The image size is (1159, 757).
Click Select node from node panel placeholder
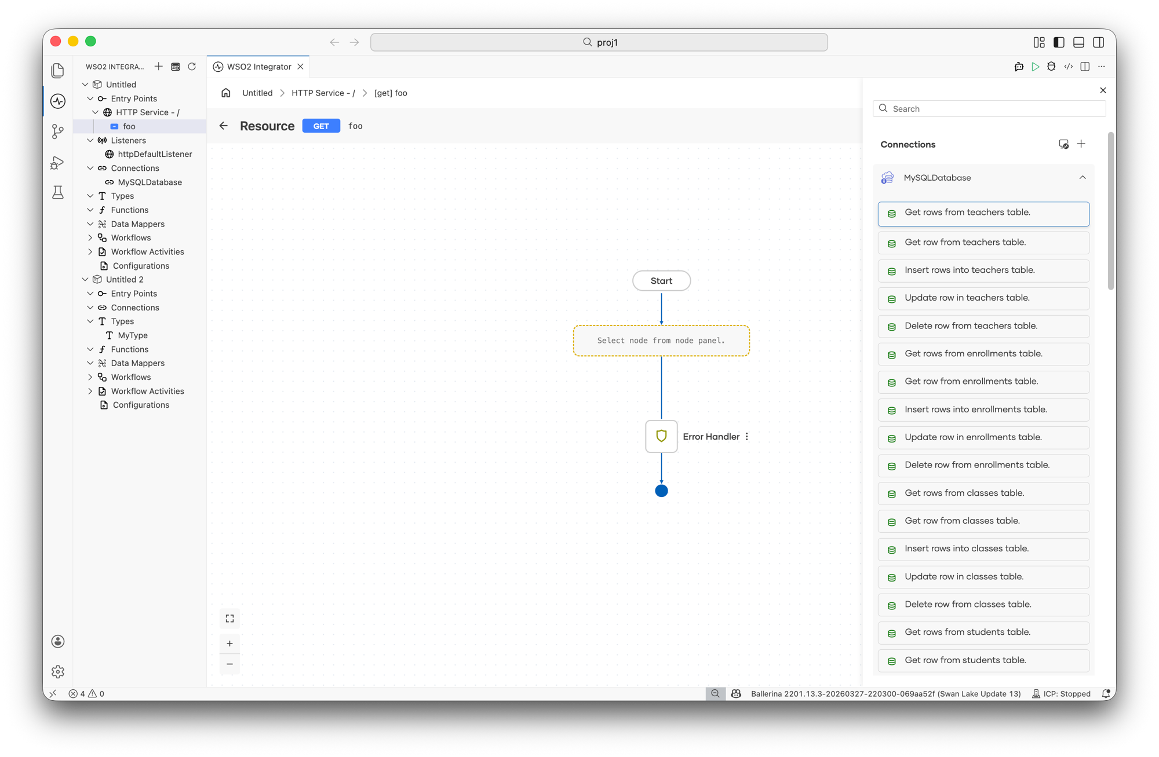click(661, 341)
